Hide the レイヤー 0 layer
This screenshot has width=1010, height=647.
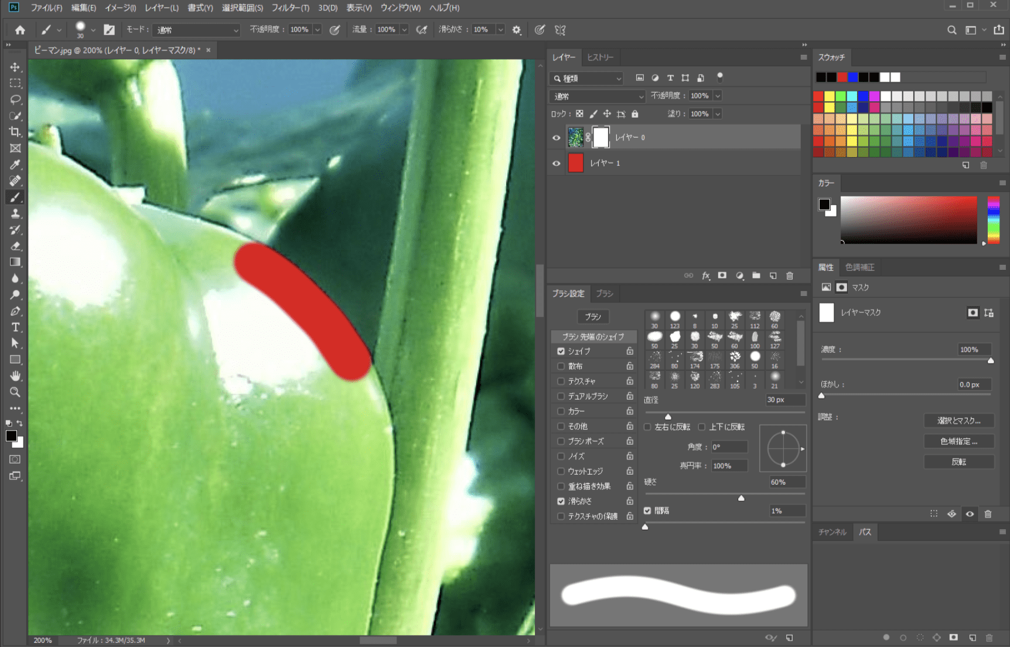[x=556, y=138]
